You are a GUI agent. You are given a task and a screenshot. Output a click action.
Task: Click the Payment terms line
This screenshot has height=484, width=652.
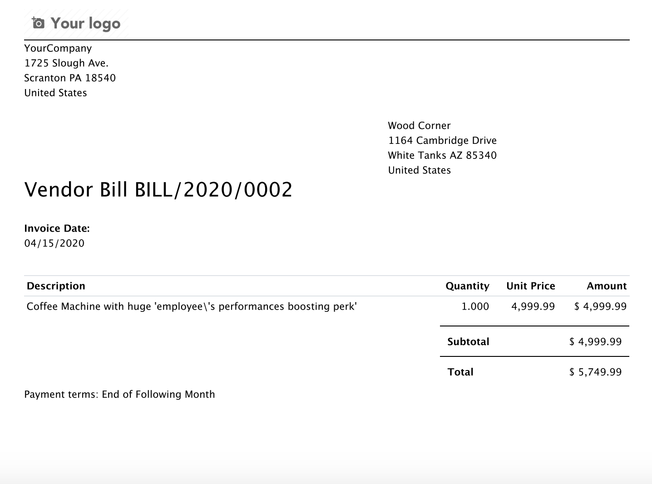coord(119,394)
